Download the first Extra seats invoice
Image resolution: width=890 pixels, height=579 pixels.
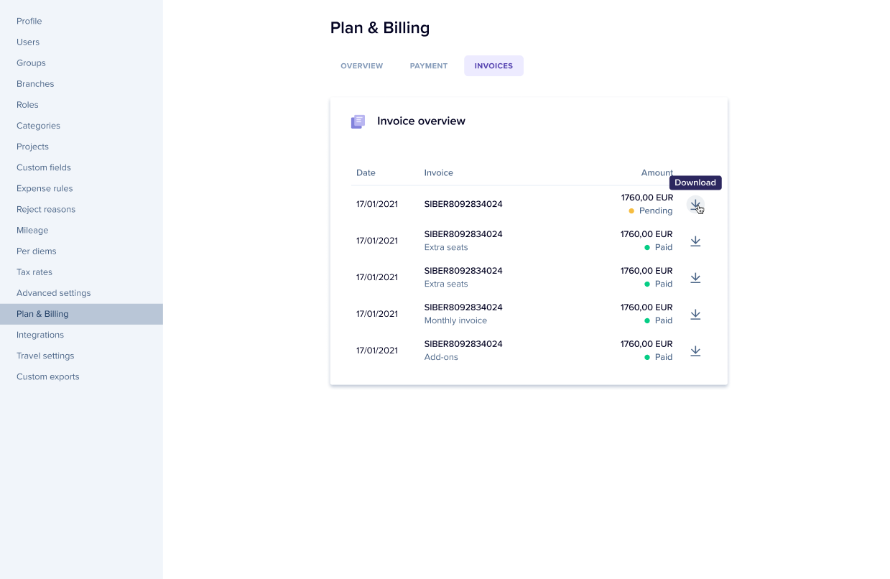pyautogui.click(x=695, y=241)
